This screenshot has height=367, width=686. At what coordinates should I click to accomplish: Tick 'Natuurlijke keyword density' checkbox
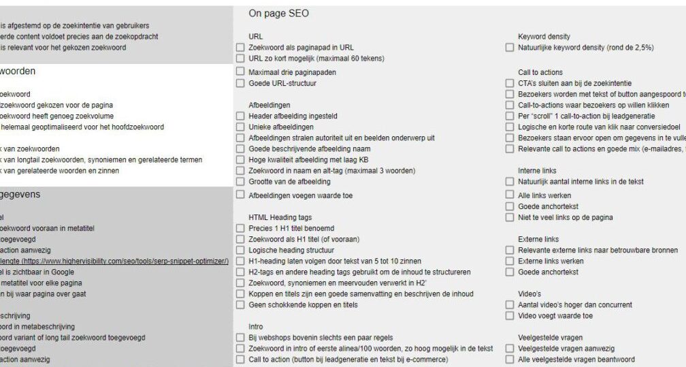(510, 47)
